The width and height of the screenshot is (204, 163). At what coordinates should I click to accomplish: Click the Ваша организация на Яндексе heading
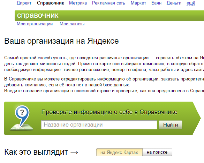(61, 41)
